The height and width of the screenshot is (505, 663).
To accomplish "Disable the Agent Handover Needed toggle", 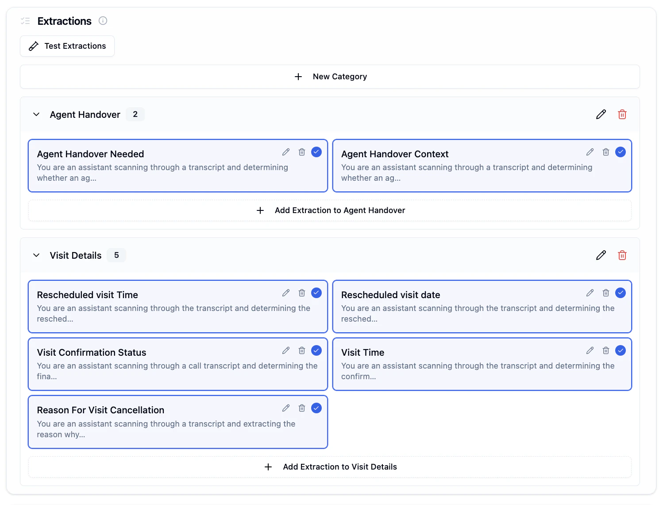I will pos(316,152).
